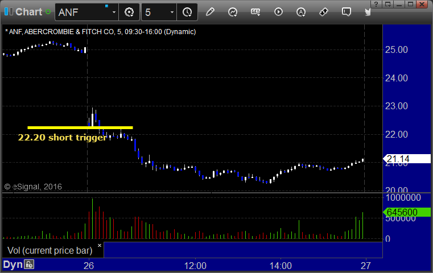This screenshot has width=433, height=273.
Task: Select the pencil drawing tool
Action: click(210, 12)
